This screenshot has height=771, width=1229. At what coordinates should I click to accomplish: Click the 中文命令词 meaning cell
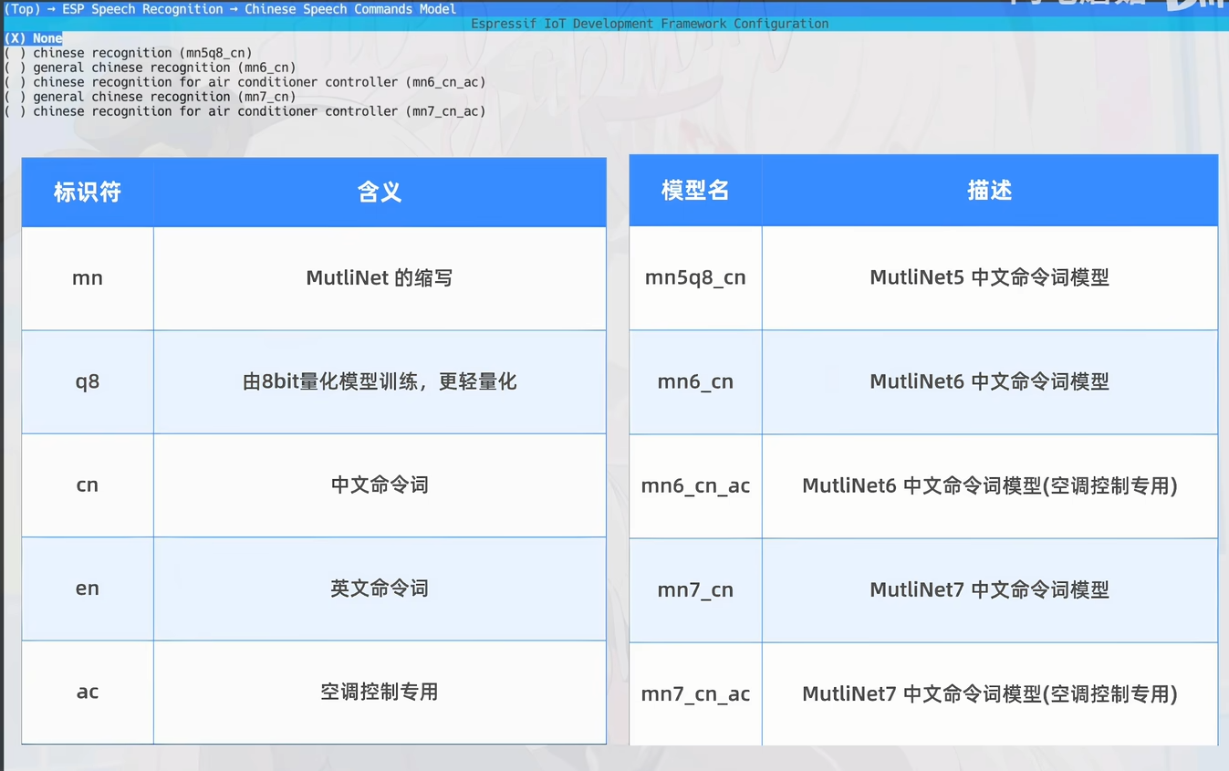pos(380,484)
